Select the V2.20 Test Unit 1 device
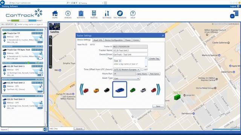 tap(23, 69)
